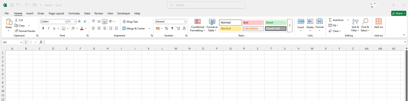Apply the red font color

(82, 28)
